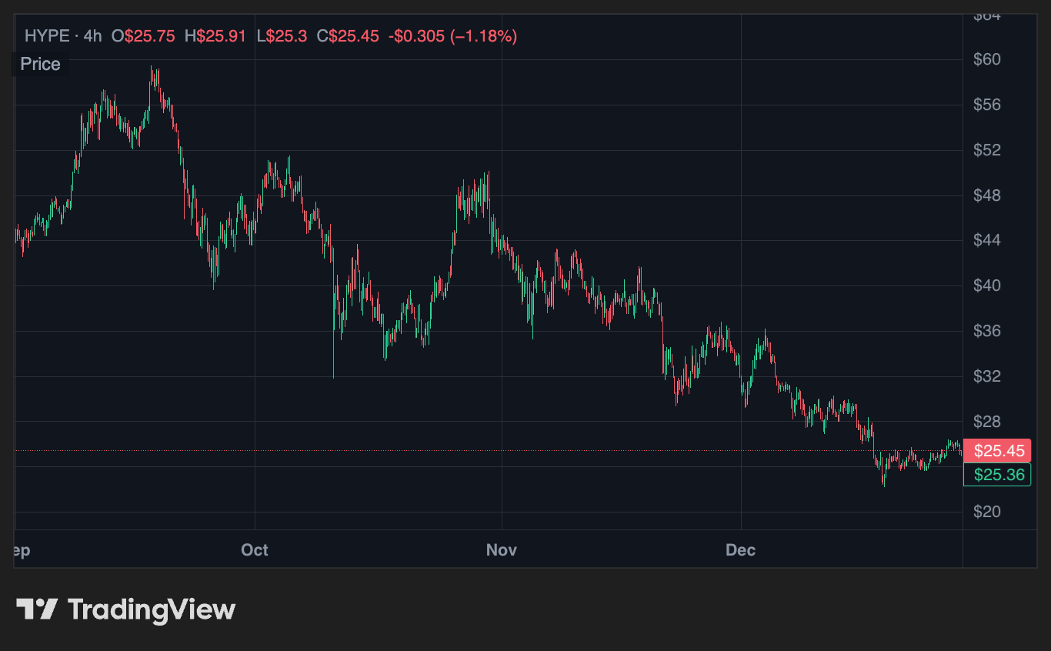Viewport: 1051px width, 651px height.
Task: Click the Nov label on the time axis
Action: tap(502, 550)
